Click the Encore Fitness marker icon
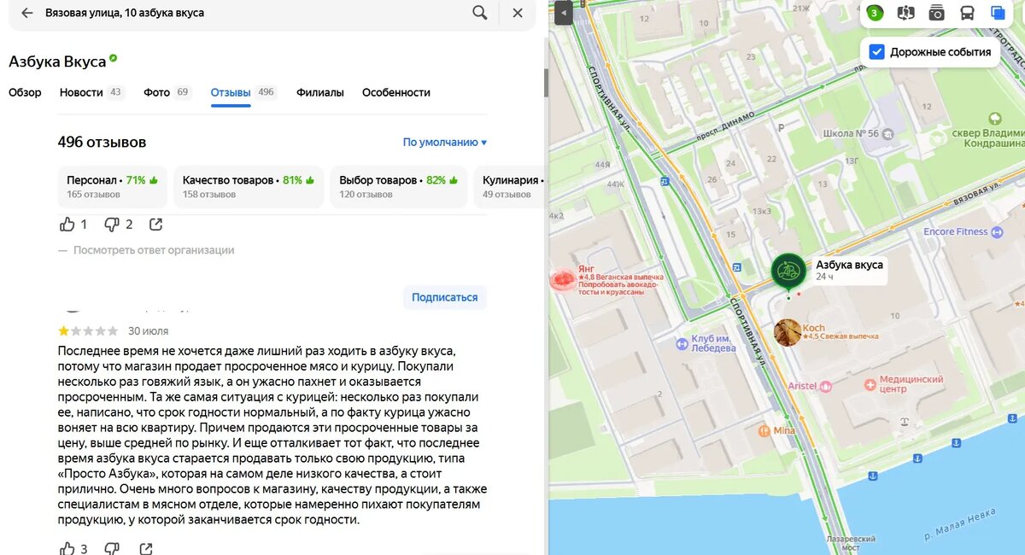The image size is (1025, 555). click(996, 231)
